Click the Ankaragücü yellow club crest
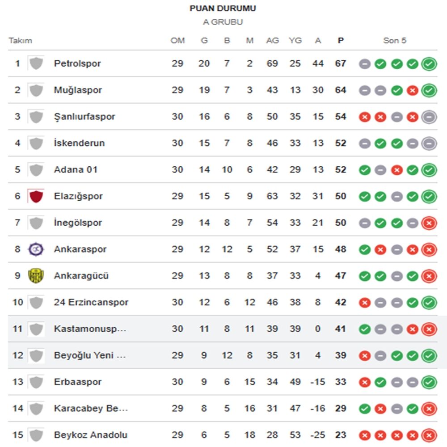447x447 pixels. [x=36, y=276]
